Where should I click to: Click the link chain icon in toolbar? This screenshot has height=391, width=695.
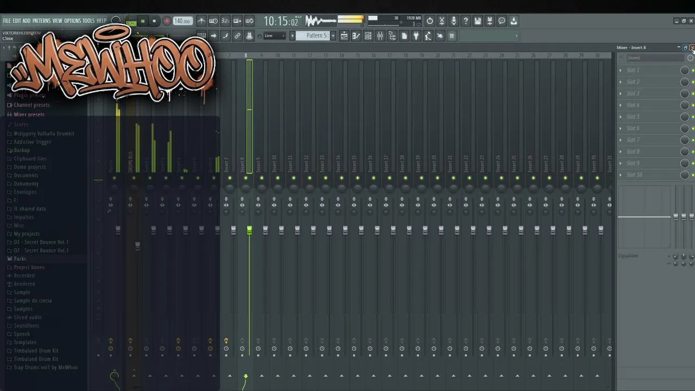click(x=237, y=36)
